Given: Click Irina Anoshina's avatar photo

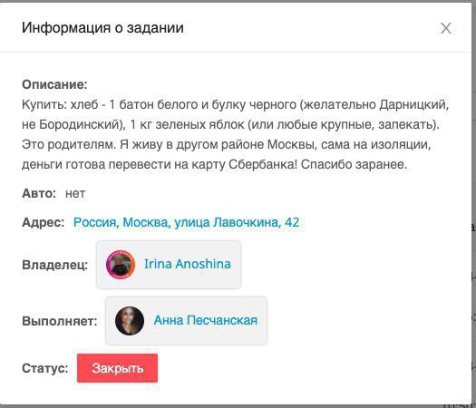Looking at the screenshot, I should pyautogui.click(x=121, y=265).
